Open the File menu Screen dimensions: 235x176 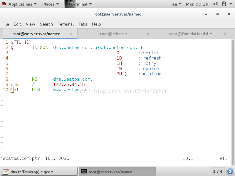coord(6,24)
